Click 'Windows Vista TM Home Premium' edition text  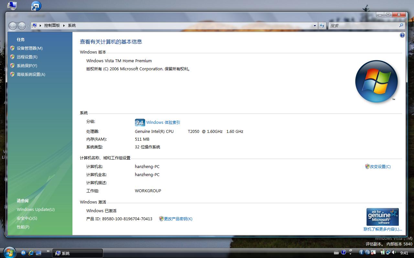click(x=119, y=61)
